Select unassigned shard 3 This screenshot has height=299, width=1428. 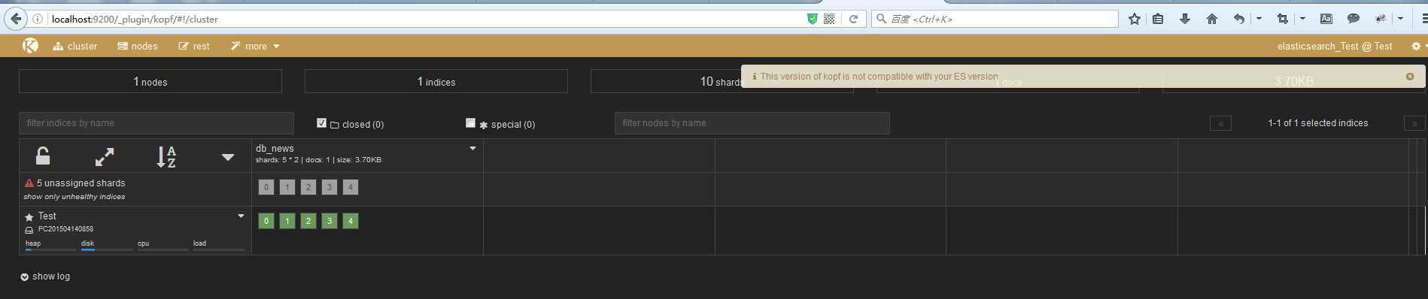click(x=330, y=187)
